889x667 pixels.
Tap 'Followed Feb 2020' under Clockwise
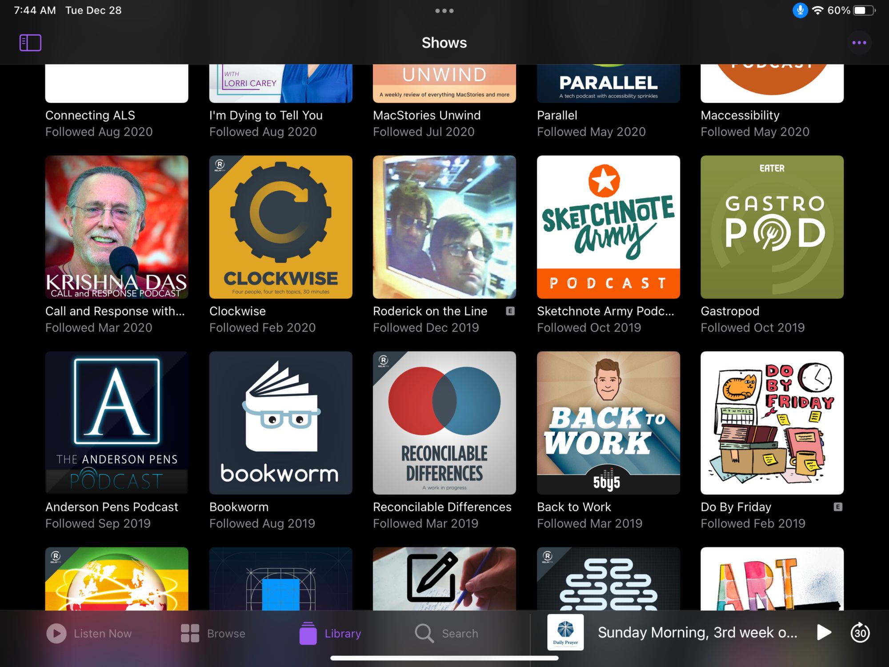tap(262, 328)
